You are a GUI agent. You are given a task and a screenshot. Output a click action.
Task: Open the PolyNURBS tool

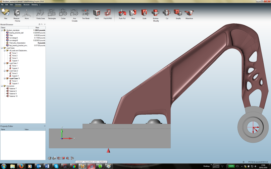pyautogui.click(x=108, y=13)
